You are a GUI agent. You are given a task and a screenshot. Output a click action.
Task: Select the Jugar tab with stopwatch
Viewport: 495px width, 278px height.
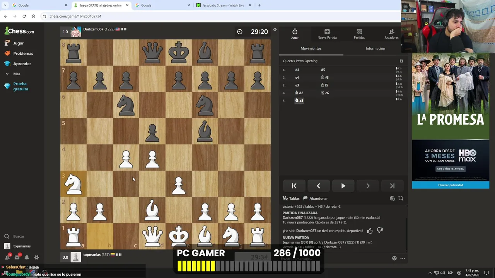[x=295, y=34]
